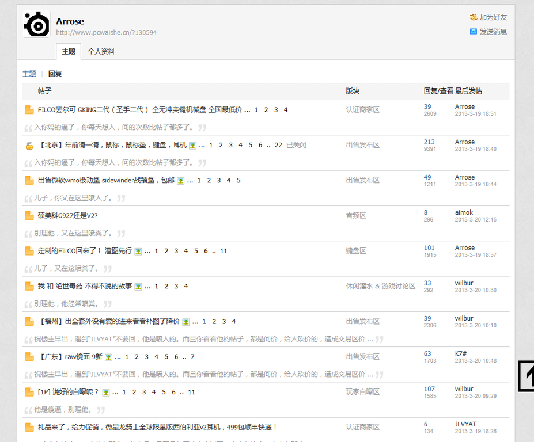Click reply count 107
This screenshot has width=534, height=442.
[x=429, y=389]
